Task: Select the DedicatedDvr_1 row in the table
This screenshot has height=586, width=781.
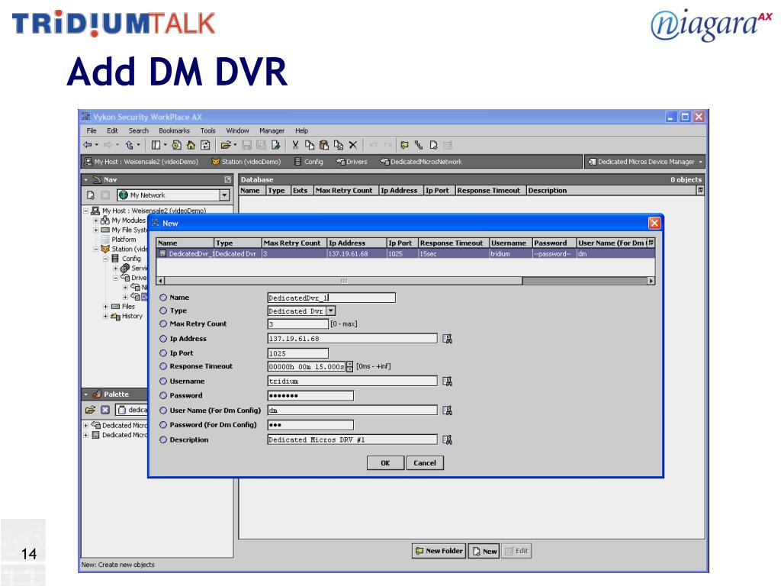Action: tap(406, 253)
